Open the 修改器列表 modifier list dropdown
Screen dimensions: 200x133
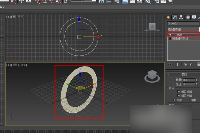[x=183, y=29]
